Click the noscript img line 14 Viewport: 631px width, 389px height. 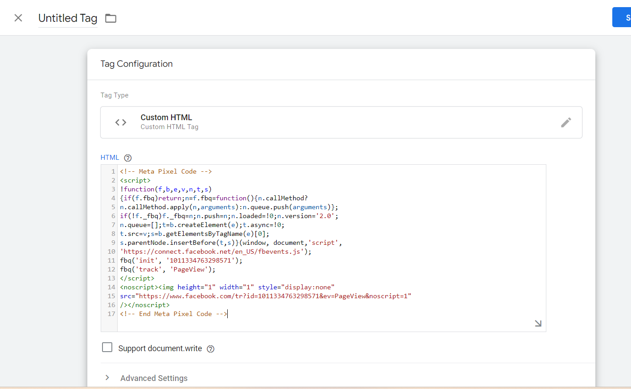point(227,287)
